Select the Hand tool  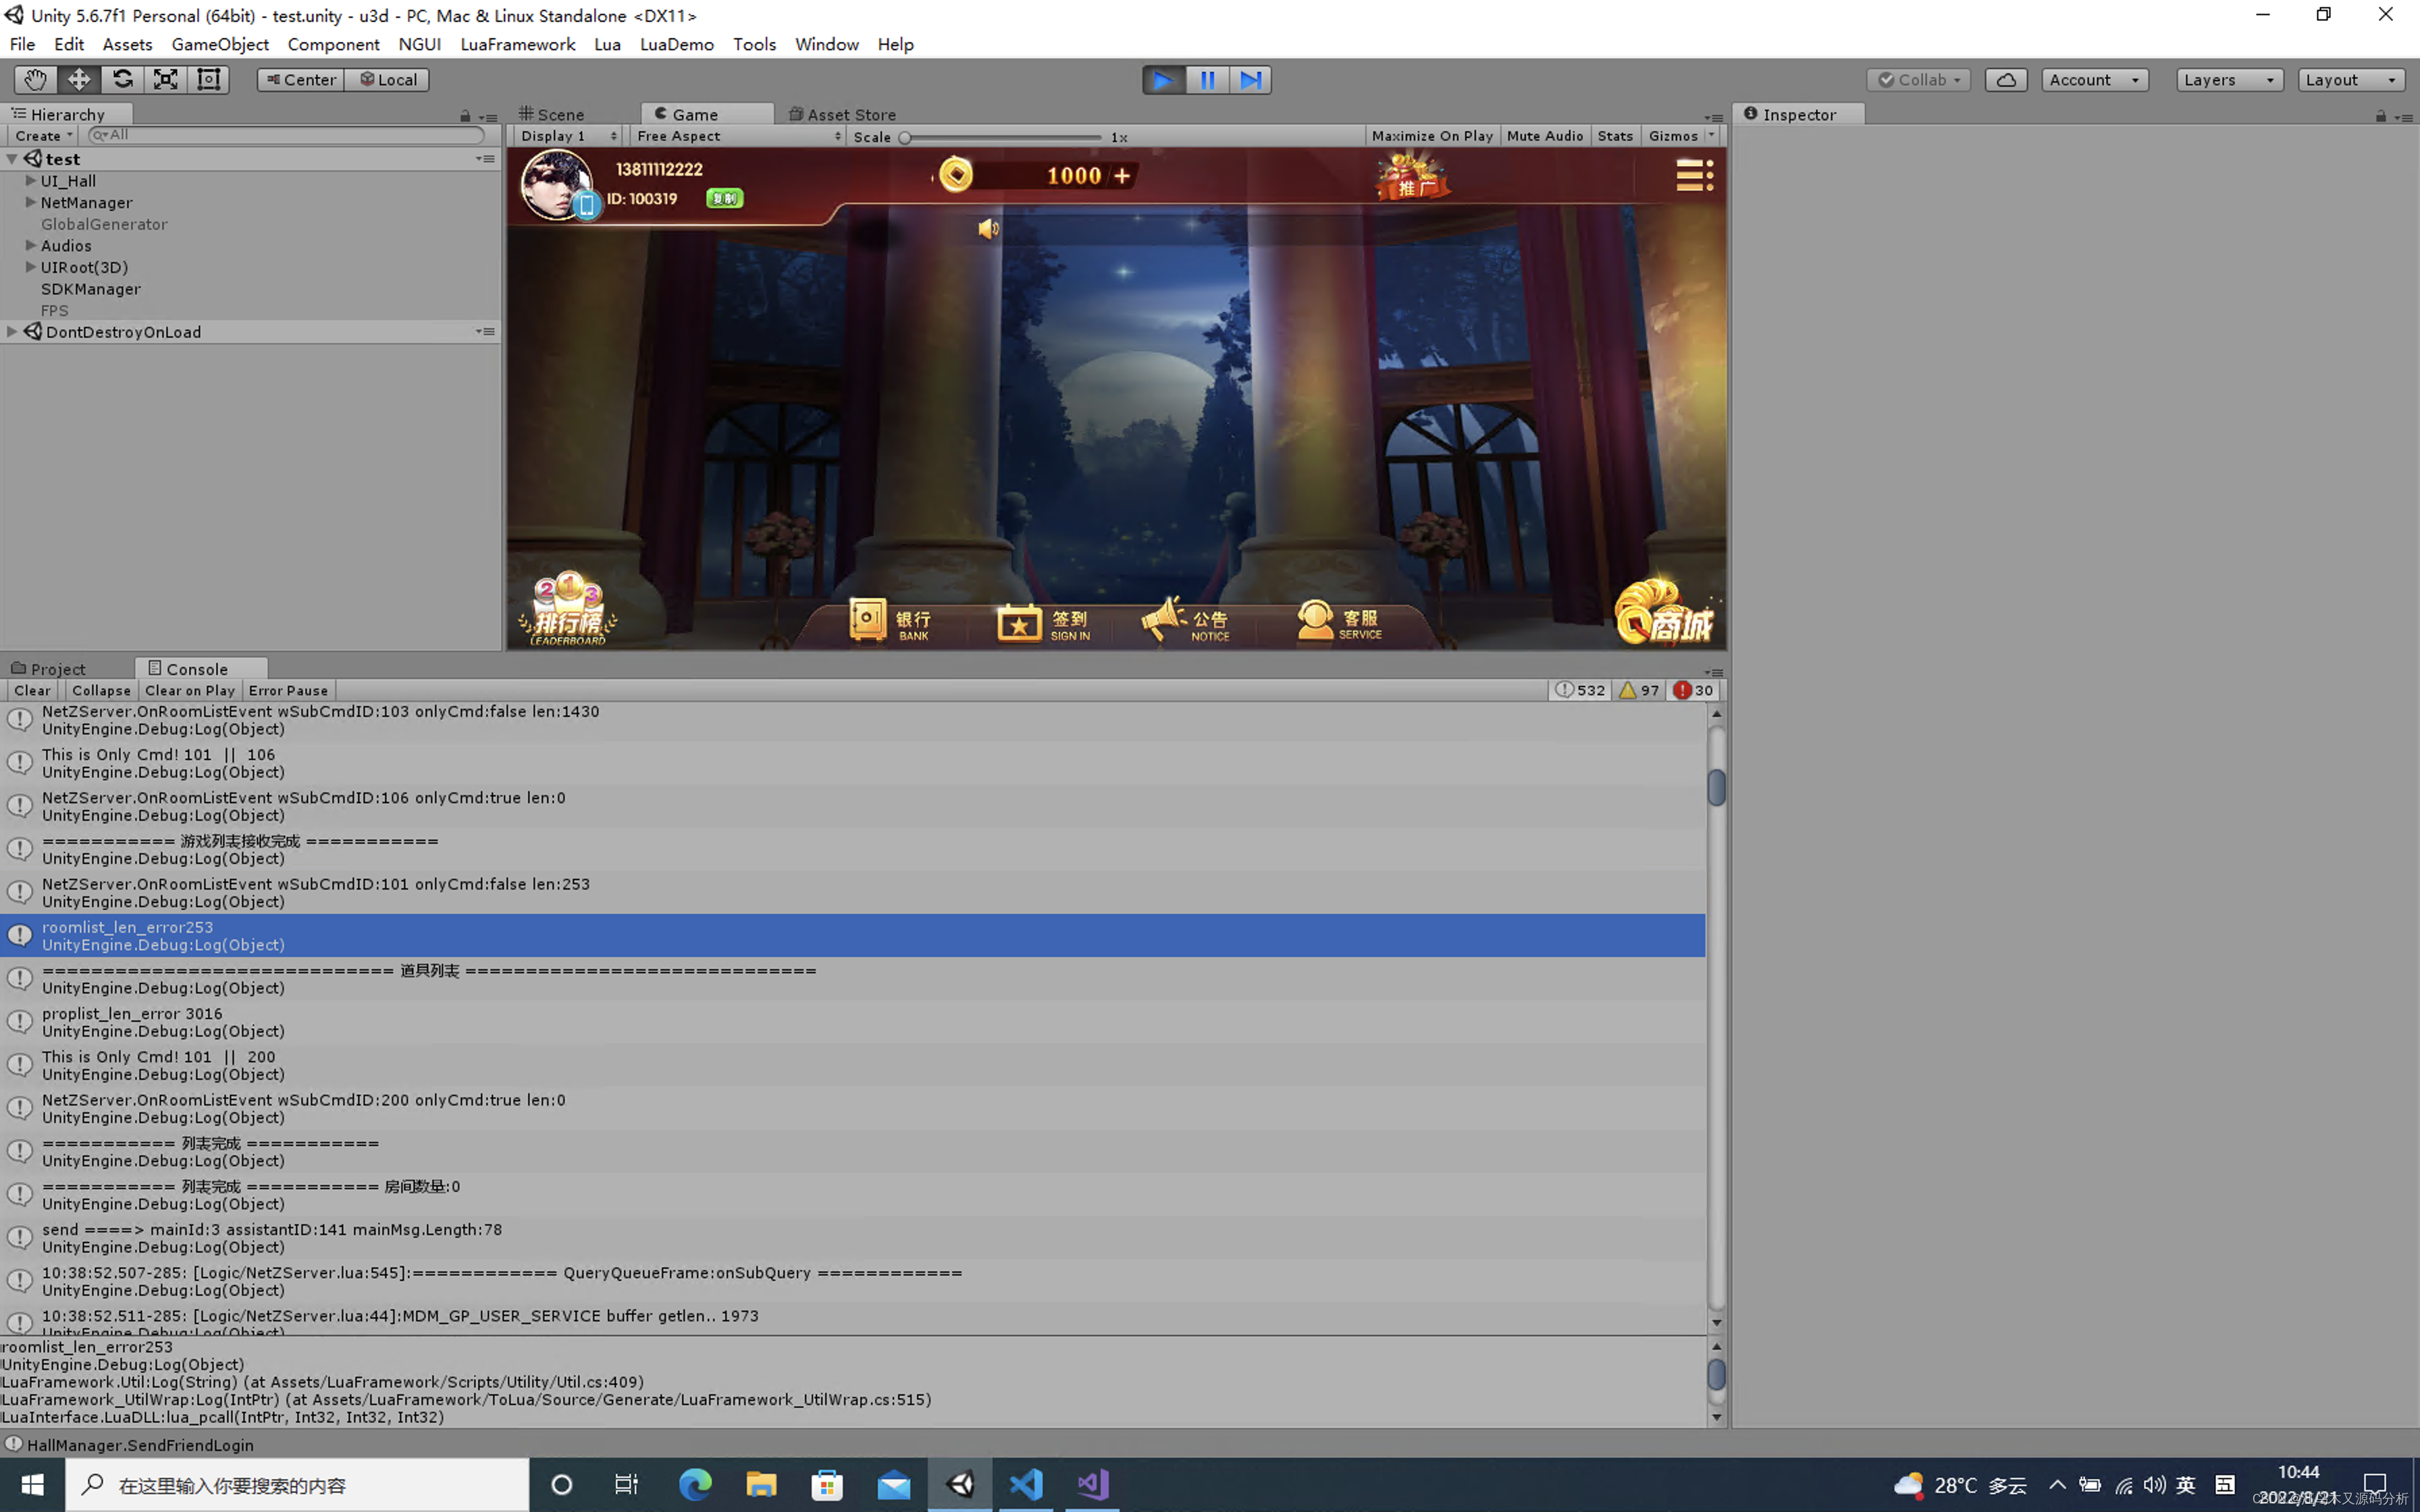(x=35, y=80)
